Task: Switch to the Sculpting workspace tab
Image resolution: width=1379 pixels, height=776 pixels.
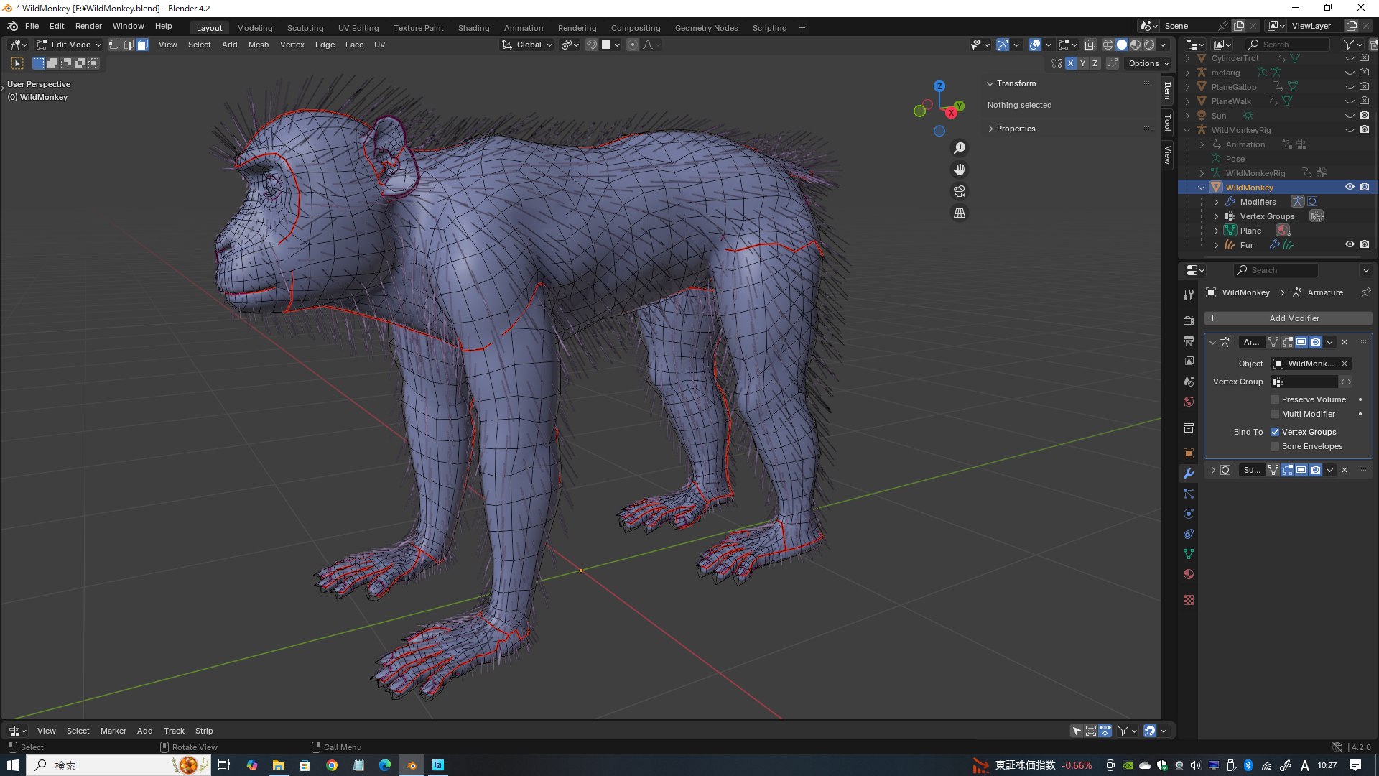Action: click(305, 28)
